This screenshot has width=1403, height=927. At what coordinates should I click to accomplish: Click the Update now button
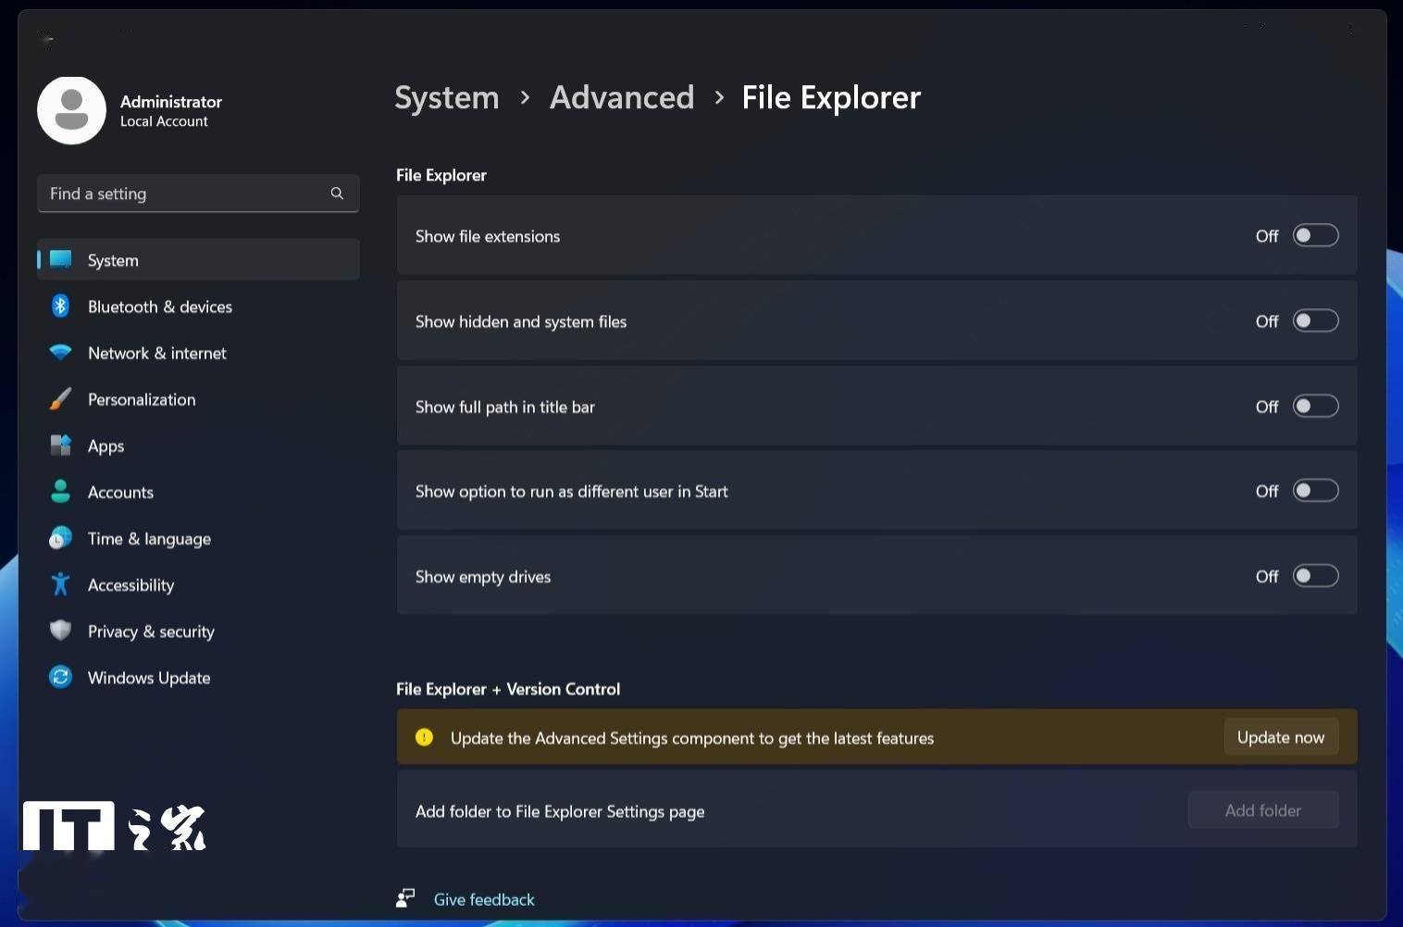click(x=1281, y=737)
